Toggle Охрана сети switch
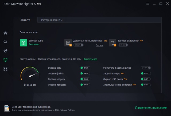The width and height of the screenshot is (171, 116). (x=85, y=68)
